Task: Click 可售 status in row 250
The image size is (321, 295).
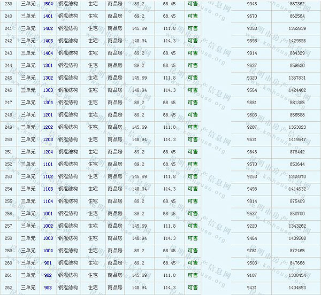Action: coord(193,139)
